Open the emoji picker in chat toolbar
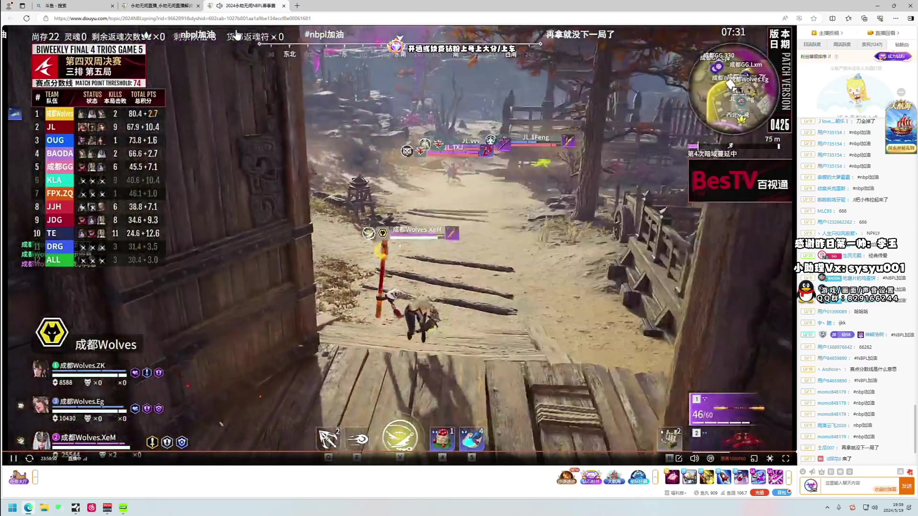 [803, 472]
